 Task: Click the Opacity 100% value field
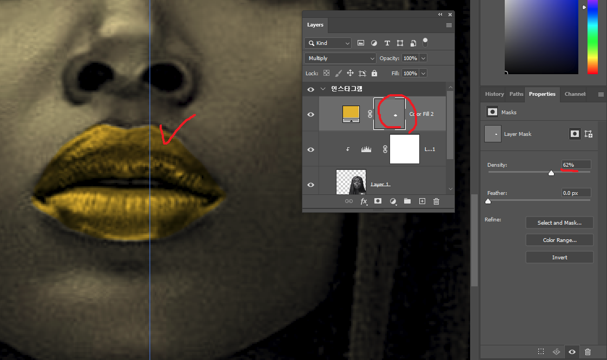coord(410,58)
